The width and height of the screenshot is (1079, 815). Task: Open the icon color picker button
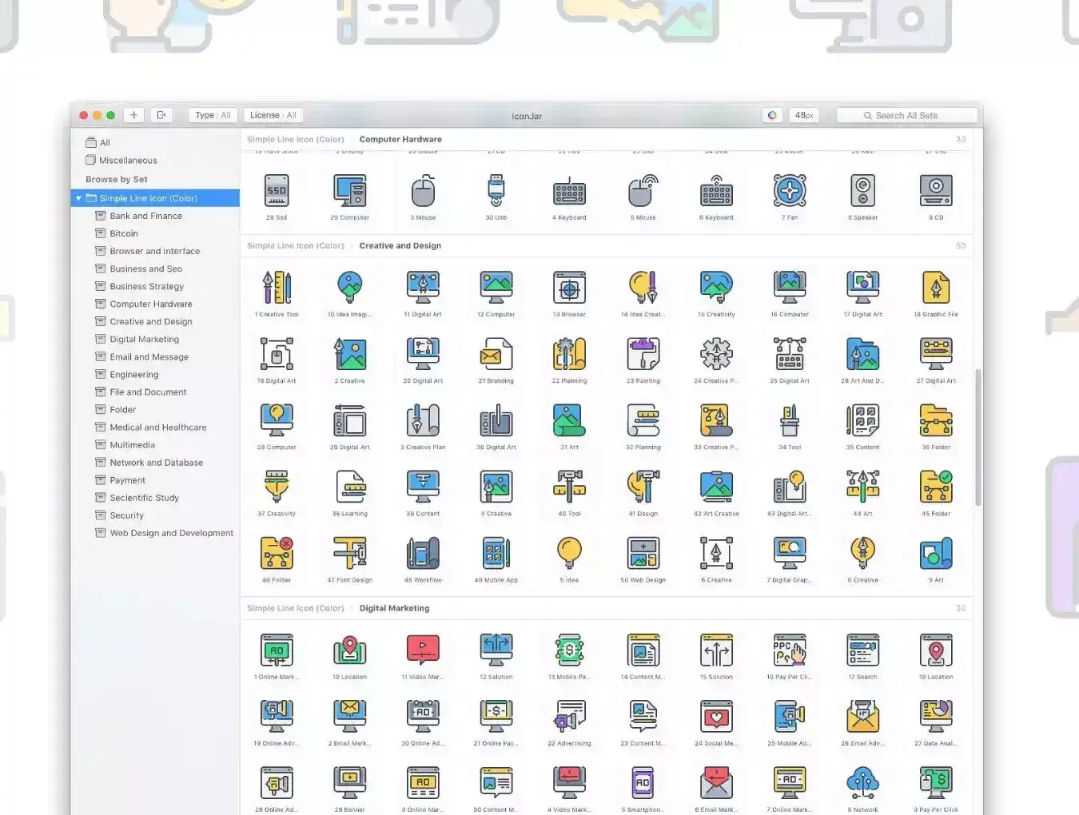(772, 115)
